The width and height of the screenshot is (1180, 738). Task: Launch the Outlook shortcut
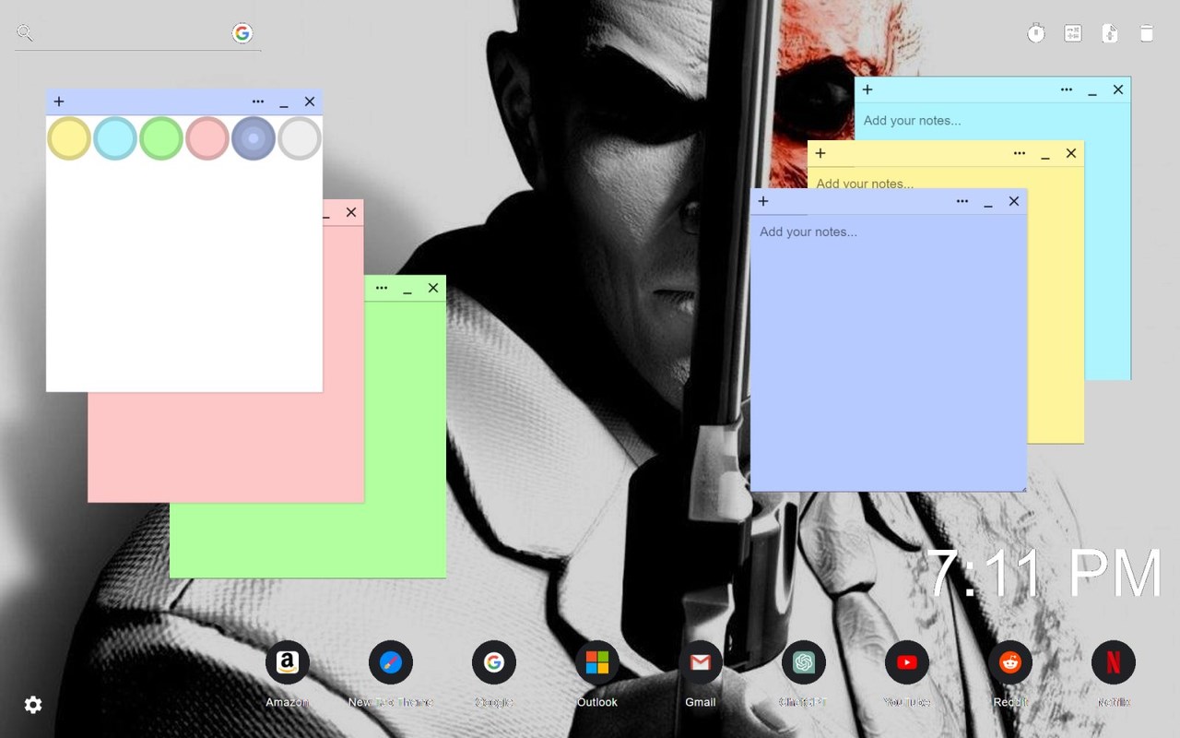point(597,662)
